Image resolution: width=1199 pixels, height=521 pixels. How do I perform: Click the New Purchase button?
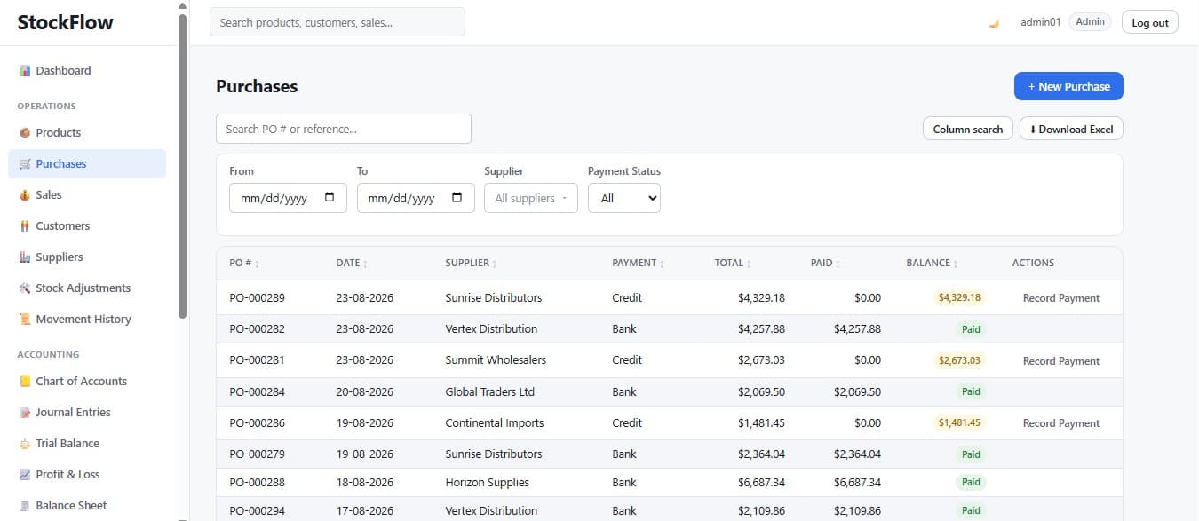(1068, 86)
